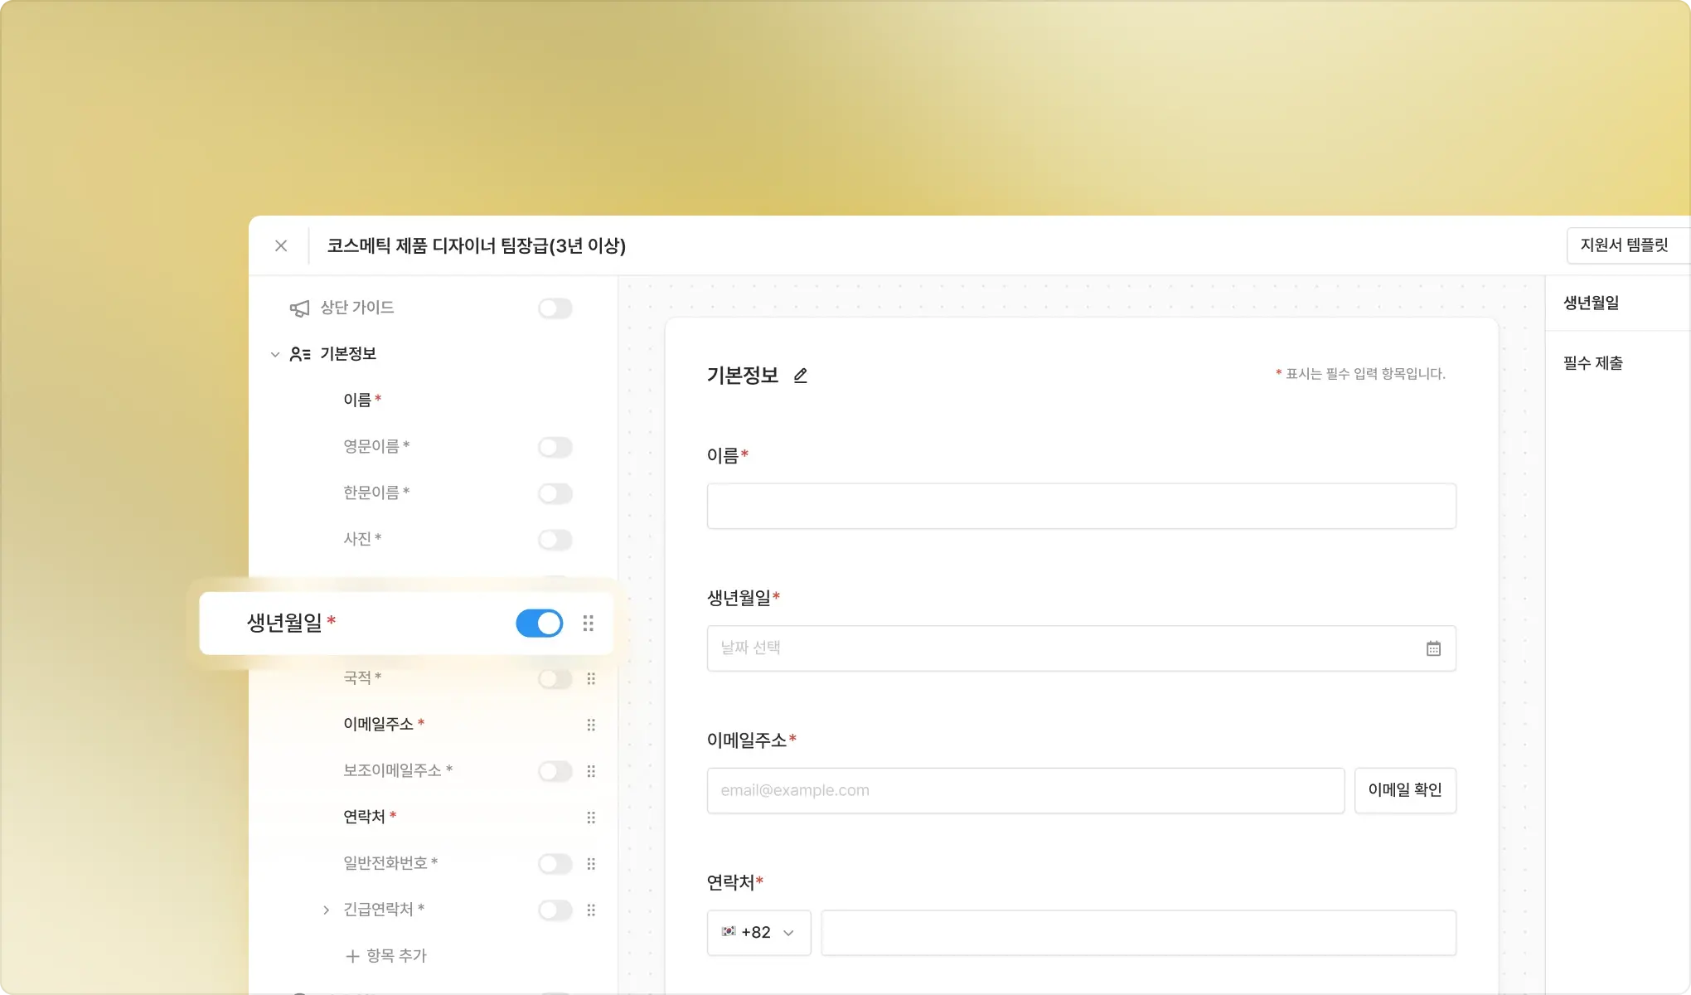
Task: Click the megaphone icon beside 상단 가이드
Action: tap(299, 308)
